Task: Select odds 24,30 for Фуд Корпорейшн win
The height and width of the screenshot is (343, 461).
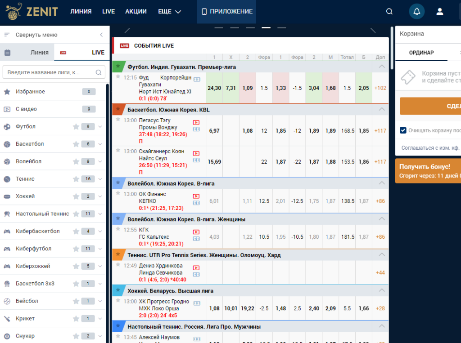Action: tap(214, 88)
